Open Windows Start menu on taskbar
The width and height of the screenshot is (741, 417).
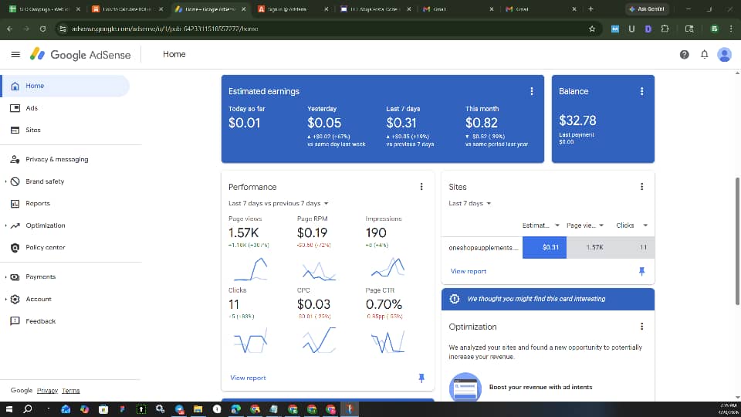(x=10, y=409)
